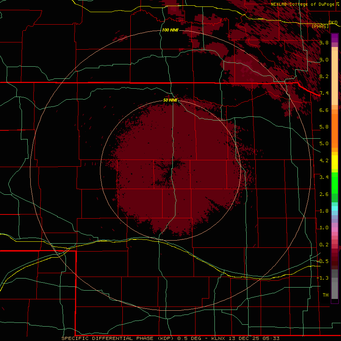Click the orange segment of color bar
This screenshot has width=341, height=341.
[x=335, y=131]
